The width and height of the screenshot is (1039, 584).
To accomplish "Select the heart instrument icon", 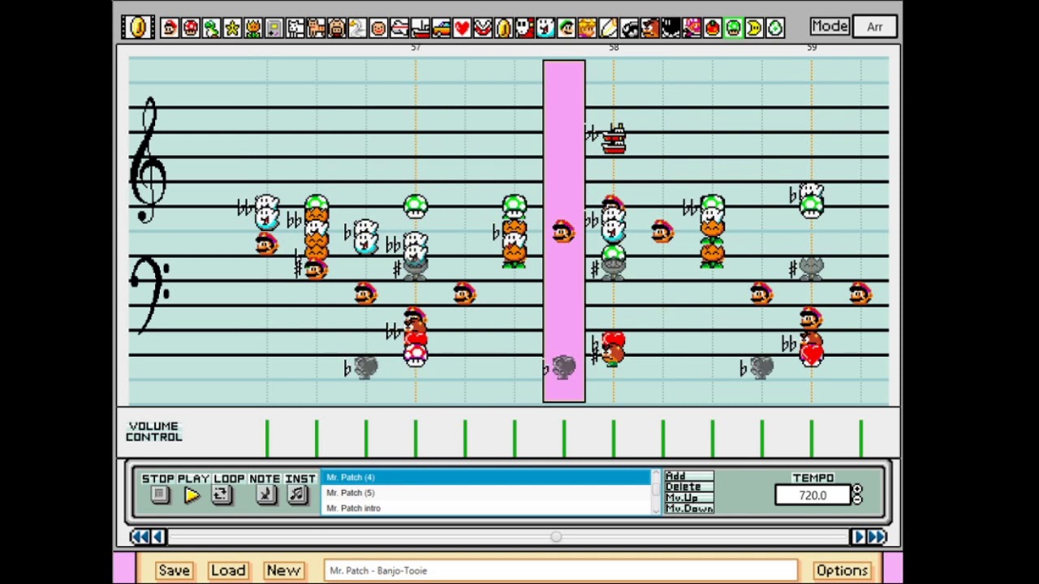I will (x=462, y=28).
